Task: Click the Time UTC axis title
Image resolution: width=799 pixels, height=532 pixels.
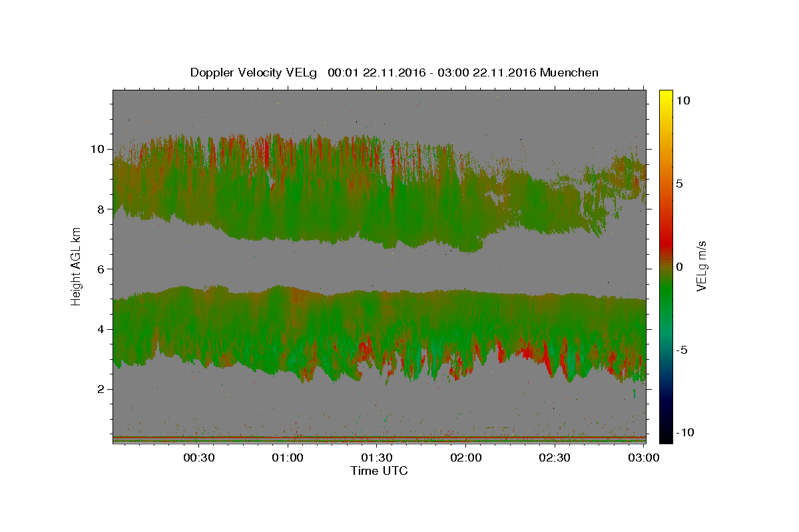Action: click(379, 471)
